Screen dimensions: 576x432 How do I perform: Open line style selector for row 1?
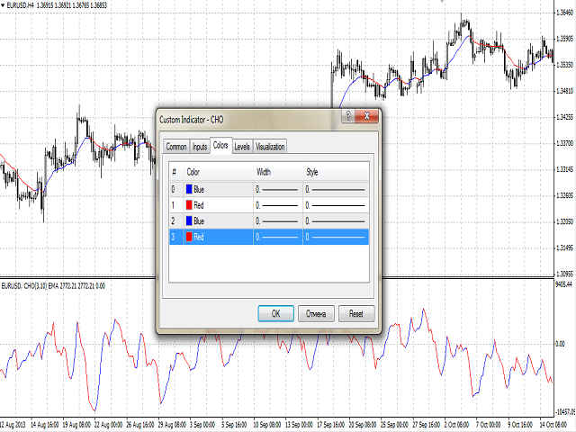[x=336, y=205]
